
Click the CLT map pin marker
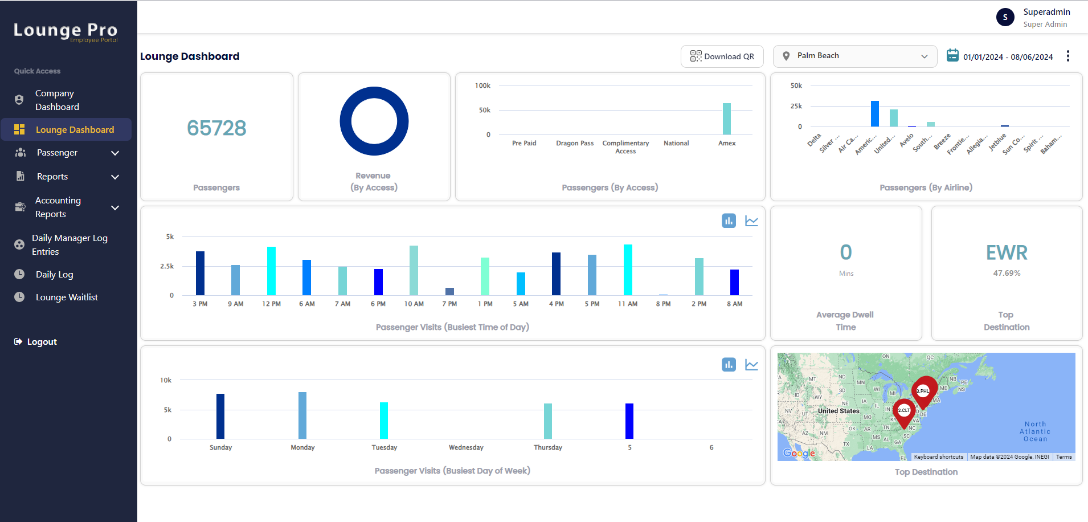click(x=904, y=410)
